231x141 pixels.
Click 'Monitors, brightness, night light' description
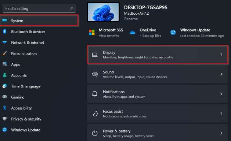pyautogui.click(x=138, y=57)
